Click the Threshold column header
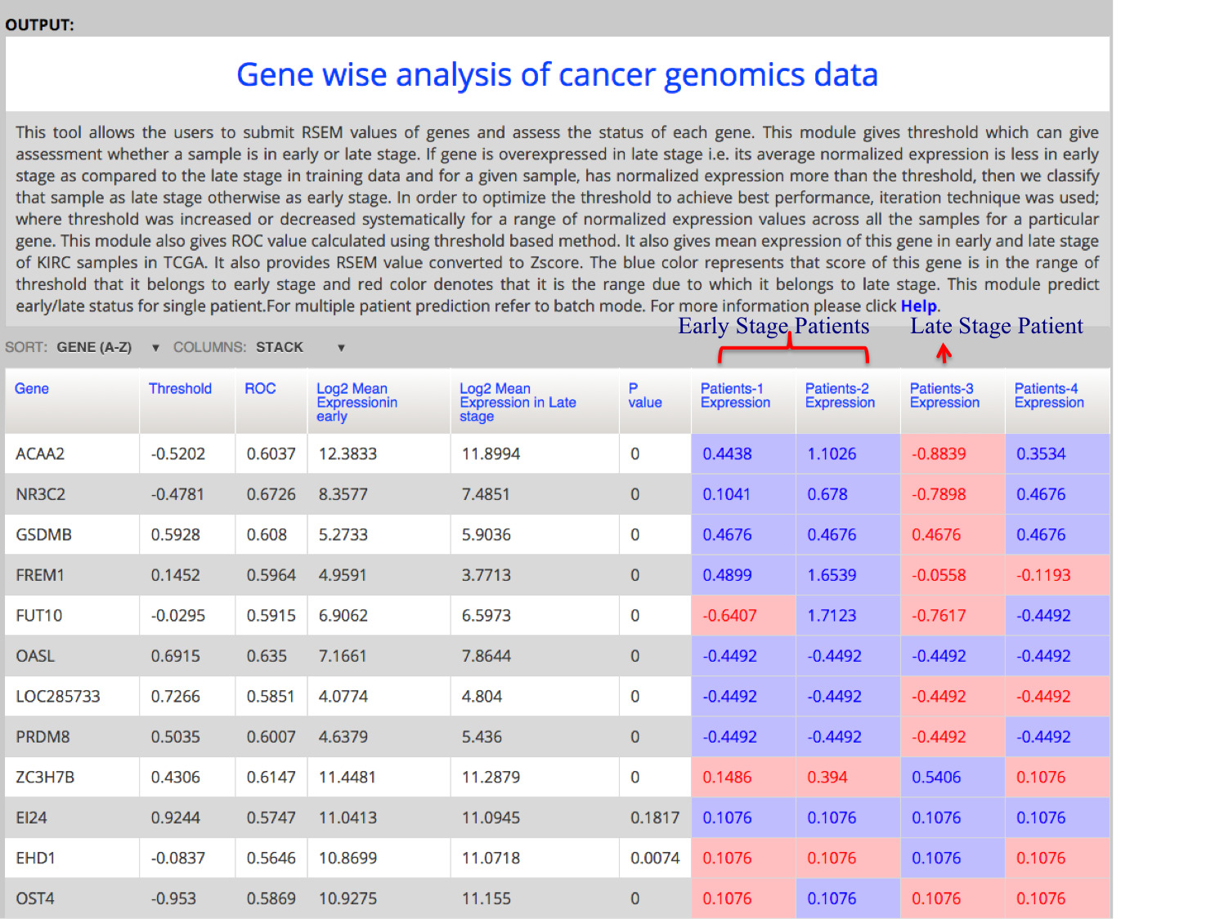The height and width of the screenshot is (919, 1224). coord(180,389)
